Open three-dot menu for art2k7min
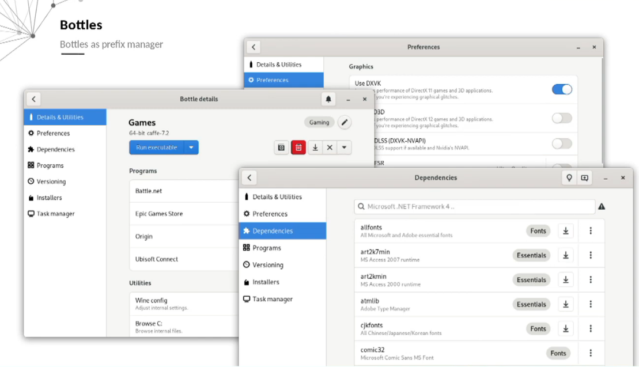 coord(591,255)
